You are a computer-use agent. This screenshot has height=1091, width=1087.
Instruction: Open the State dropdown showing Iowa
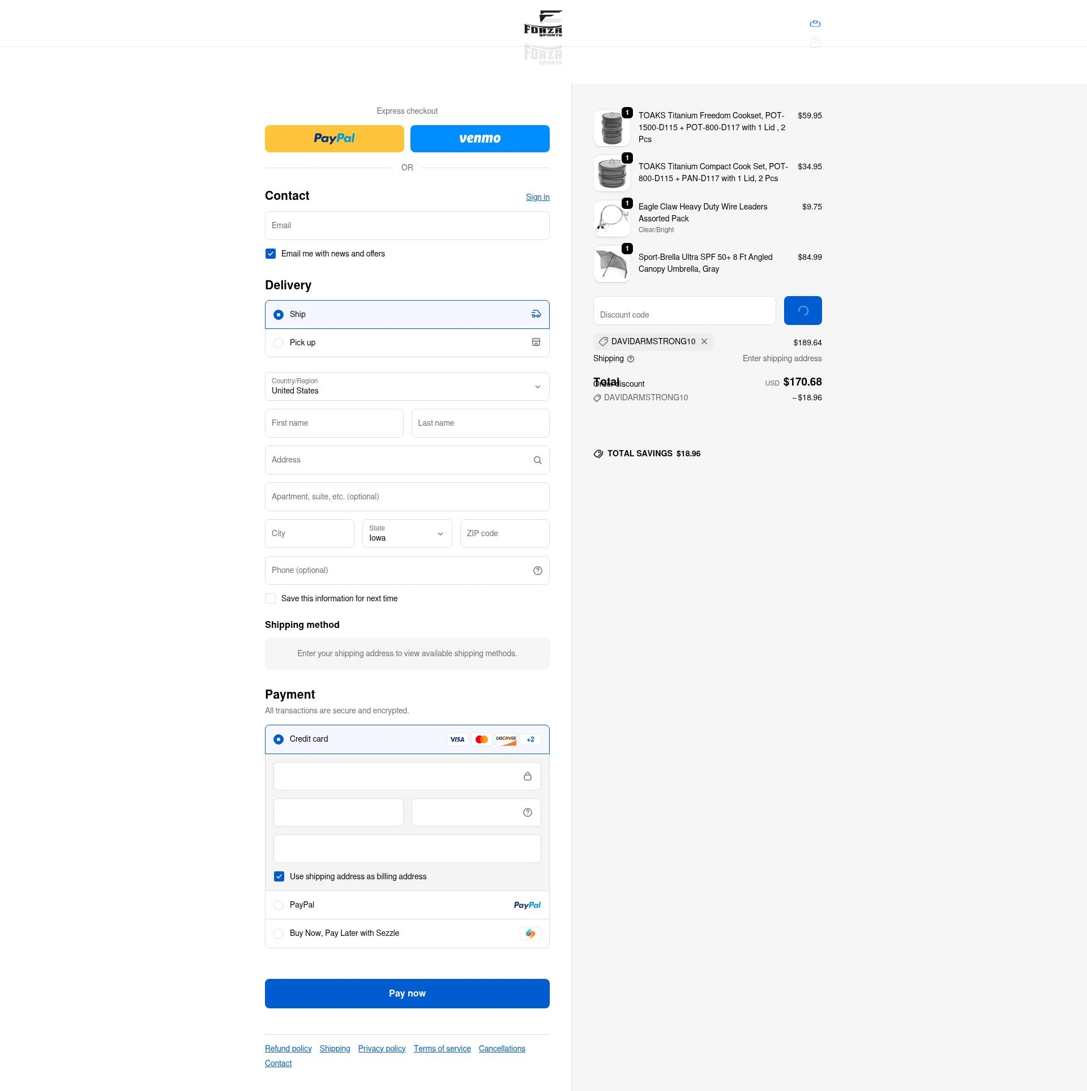[x=407, y=534]
